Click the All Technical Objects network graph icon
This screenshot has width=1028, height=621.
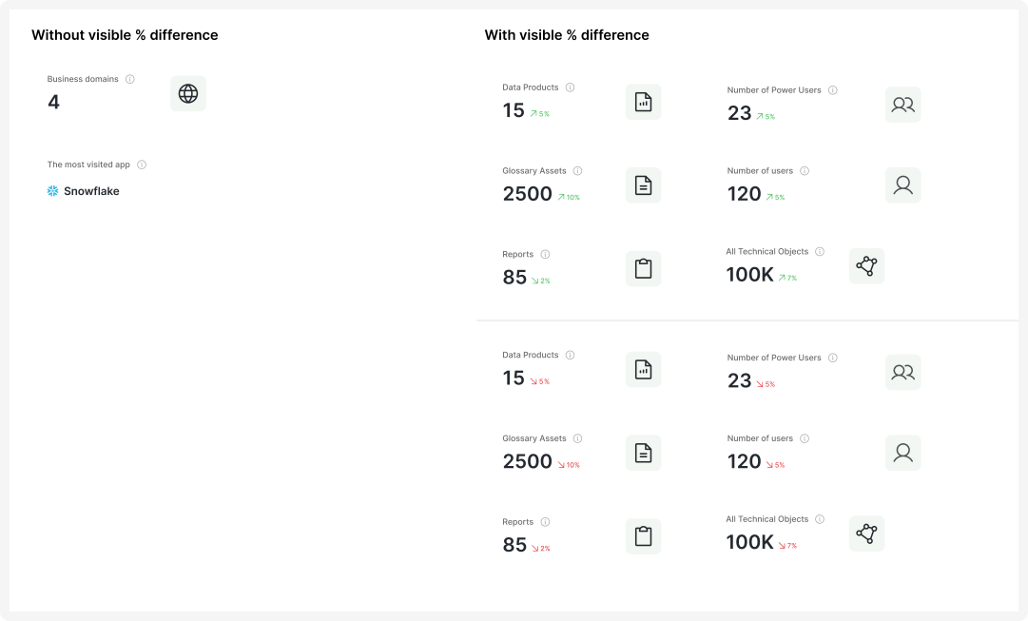pyautogui.click(x=866, y=266)
